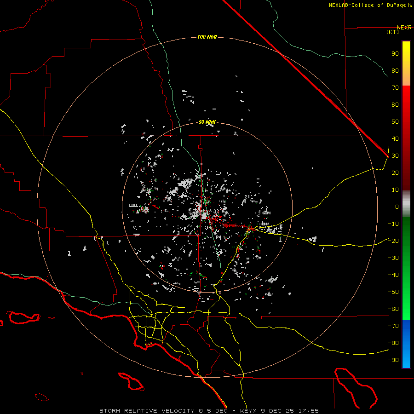Select the "-70" value on velocity scale
This screenshot has width=414, height=414.
[393, 326]
